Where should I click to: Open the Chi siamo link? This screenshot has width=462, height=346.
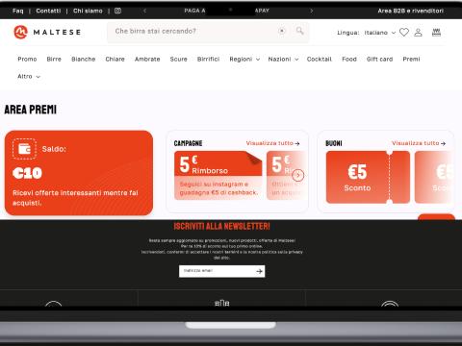88,11
